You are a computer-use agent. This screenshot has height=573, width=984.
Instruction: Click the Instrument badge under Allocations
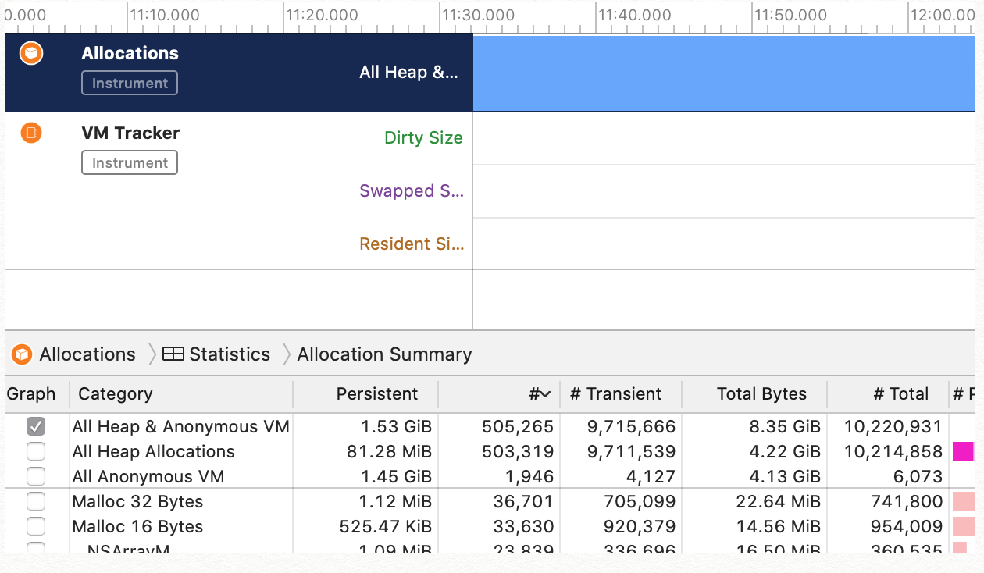point(130,84)
